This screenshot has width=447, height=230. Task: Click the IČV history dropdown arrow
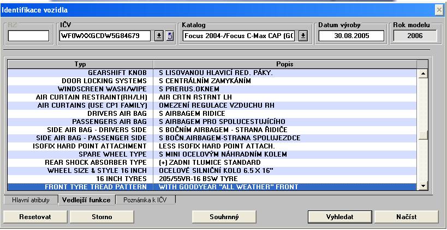[159, 36]
